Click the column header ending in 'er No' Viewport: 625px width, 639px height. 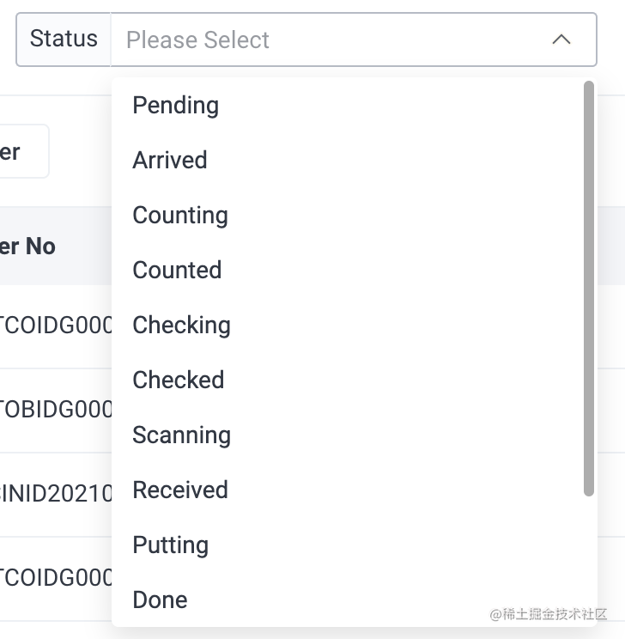[x=27, y=246]
